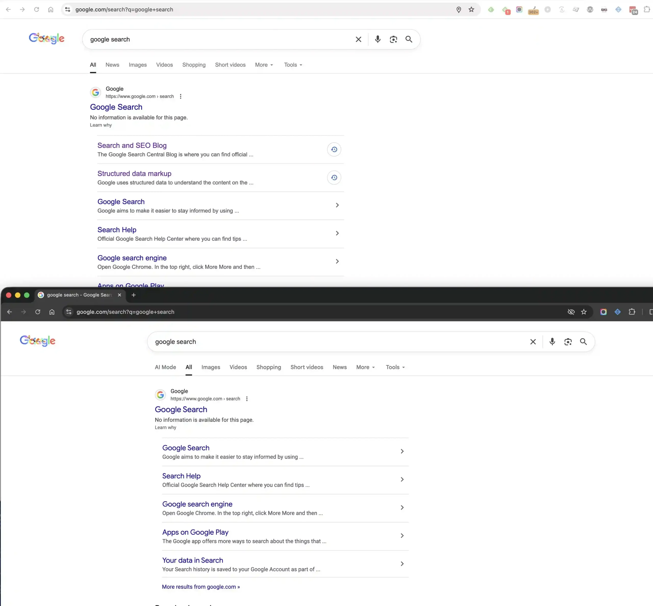Open site info icon beside the light window's URL
The image size is (653, 606).
(x=68, y=9)
